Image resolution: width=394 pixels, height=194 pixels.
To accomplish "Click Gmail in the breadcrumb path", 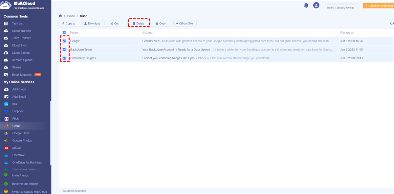I will coord(71,16).
